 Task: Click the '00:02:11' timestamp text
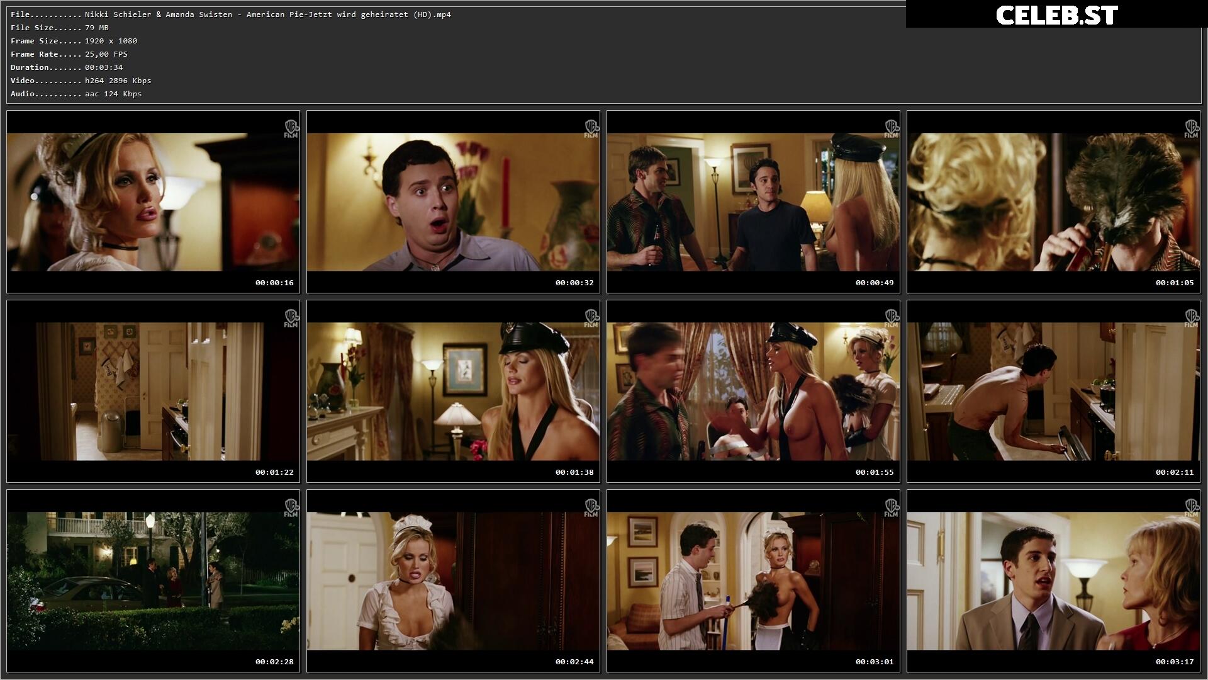(x=1175, y=472)
